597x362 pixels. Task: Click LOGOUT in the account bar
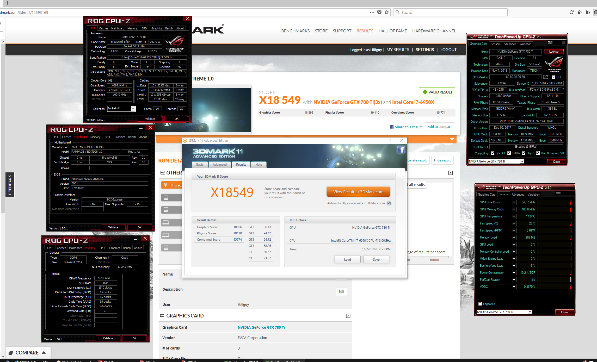[448, 50]
